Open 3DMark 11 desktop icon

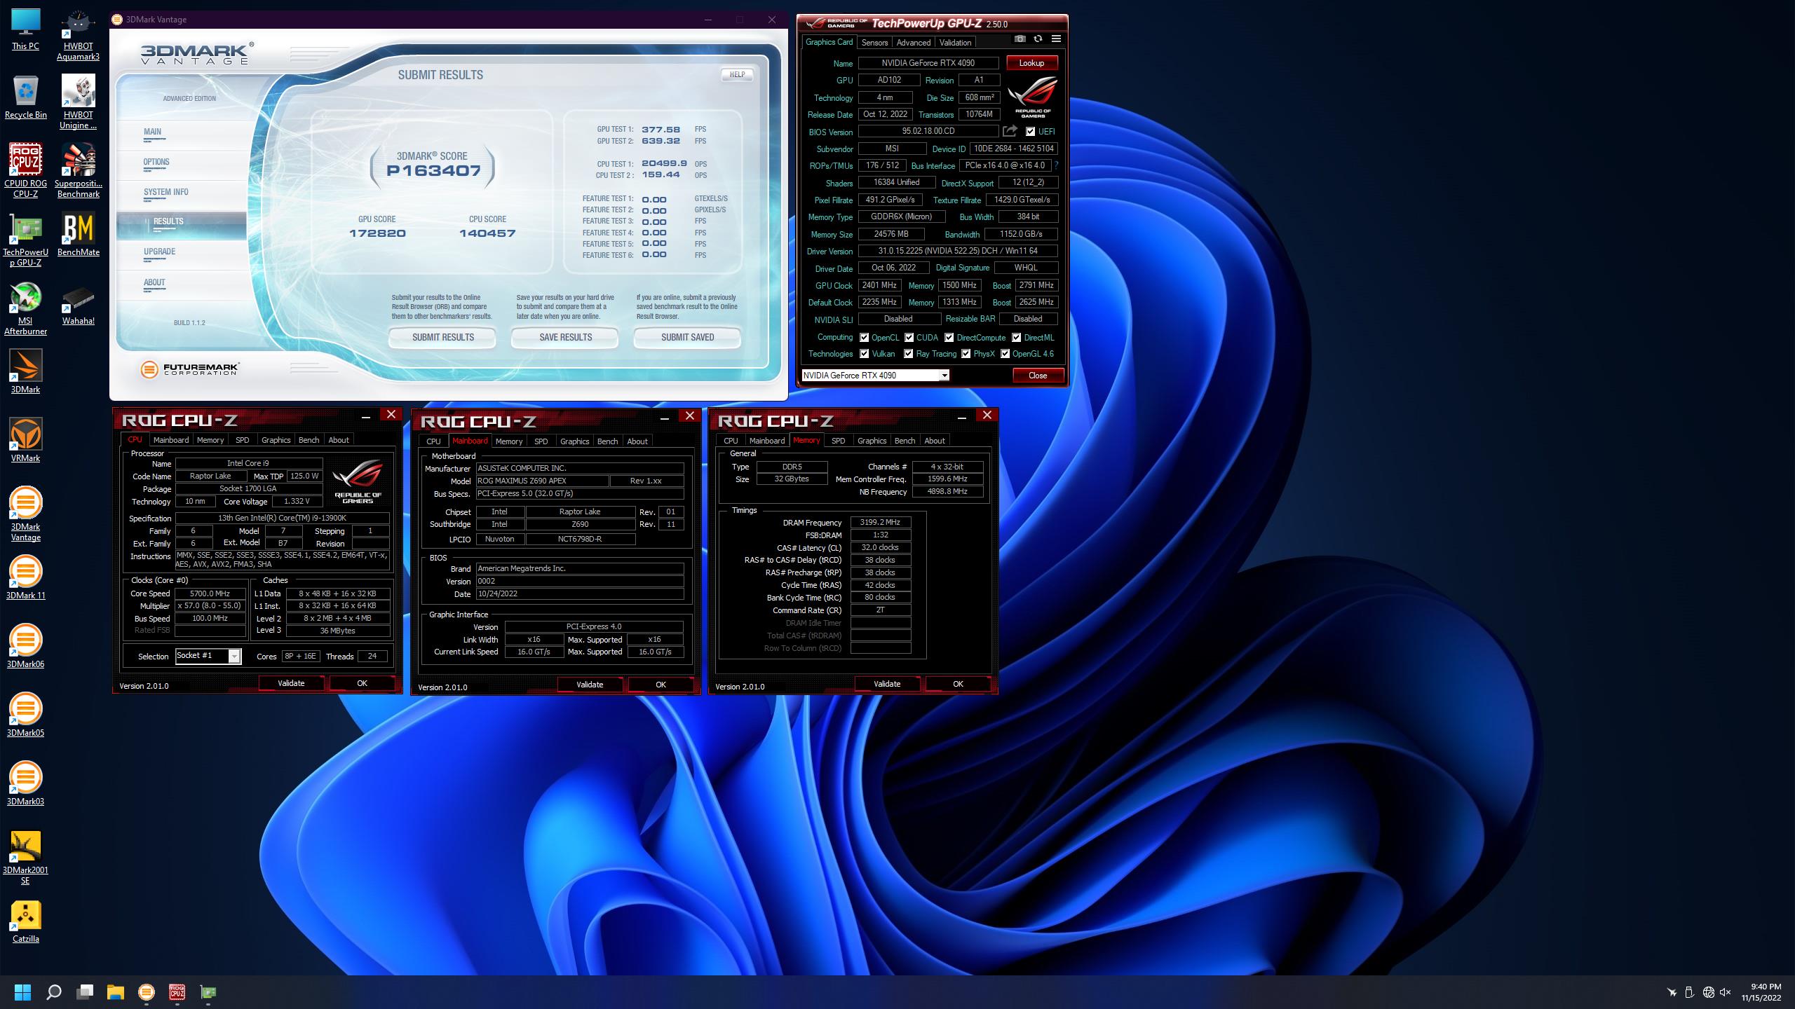[26, 578]
